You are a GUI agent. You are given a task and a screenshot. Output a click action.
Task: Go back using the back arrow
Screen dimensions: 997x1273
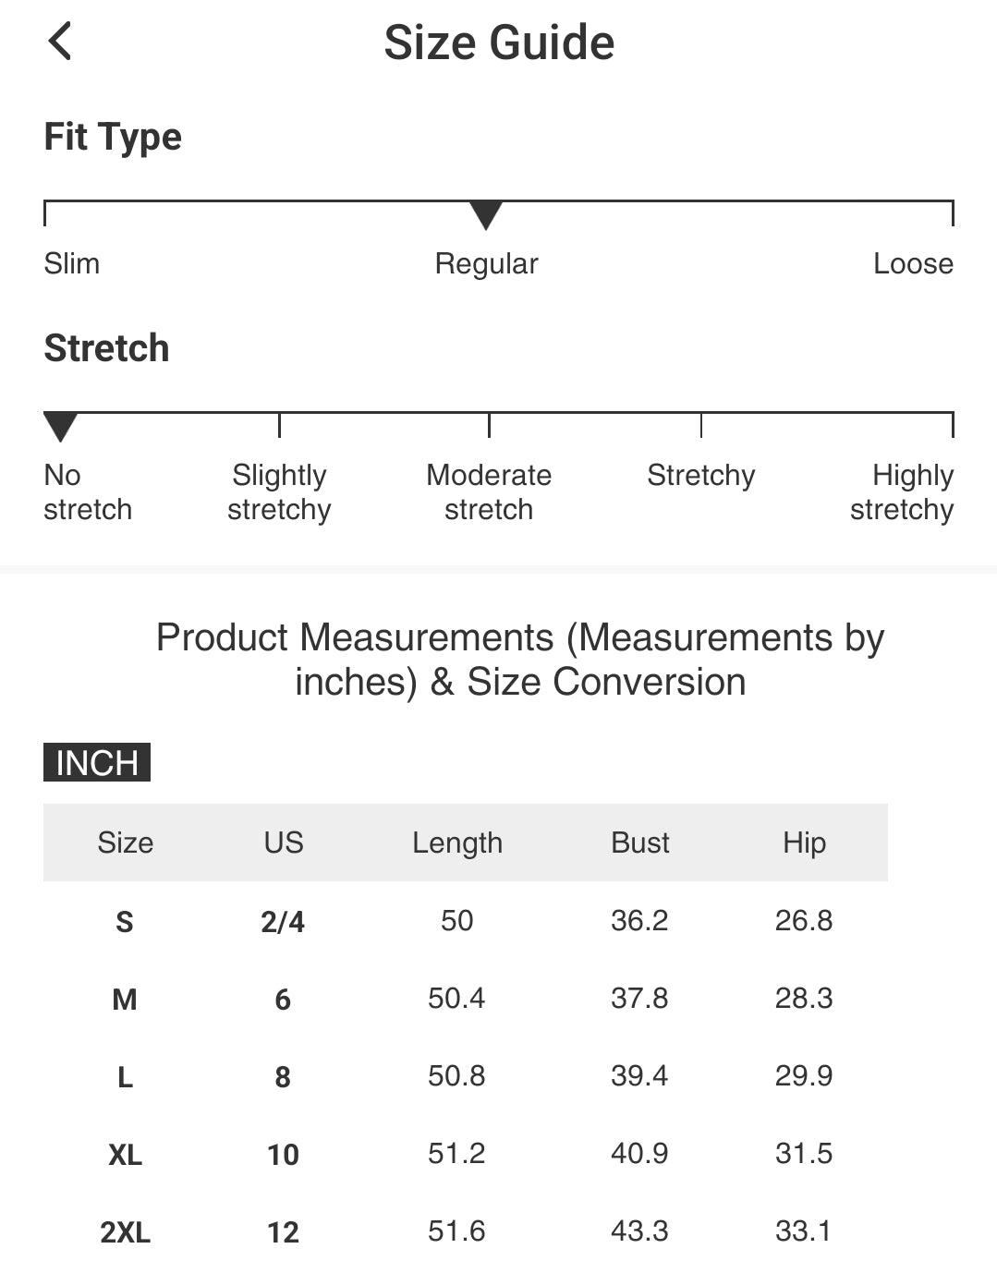click(x=60, y=42)
